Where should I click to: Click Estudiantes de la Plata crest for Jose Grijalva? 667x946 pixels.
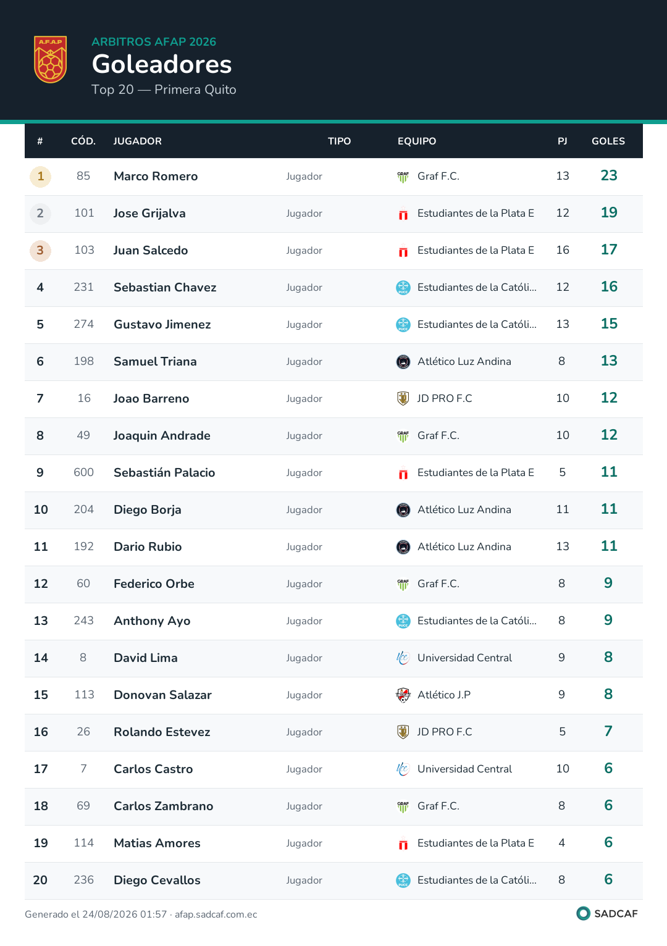click(x=403, y=214)
